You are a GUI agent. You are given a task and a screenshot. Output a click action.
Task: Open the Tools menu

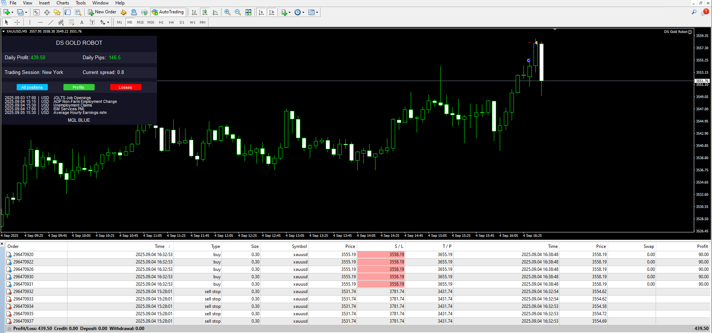[81, 3]
